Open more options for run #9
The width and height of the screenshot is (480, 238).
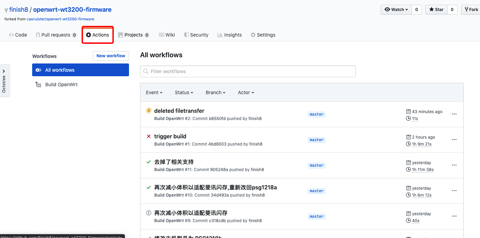click(x=454, y=216)
